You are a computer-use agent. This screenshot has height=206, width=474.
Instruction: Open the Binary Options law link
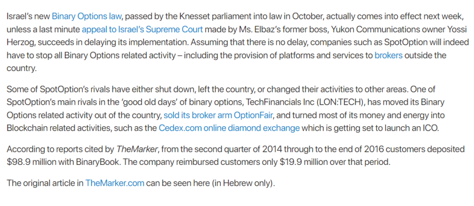click(x=87, y=16)
